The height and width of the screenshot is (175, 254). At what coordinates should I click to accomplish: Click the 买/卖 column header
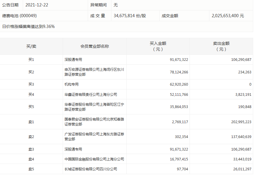coord(31,46)
